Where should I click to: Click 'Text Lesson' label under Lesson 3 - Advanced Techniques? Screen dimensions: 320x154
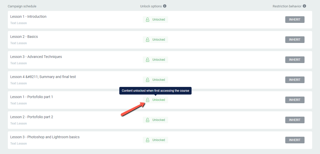tap(19, 63)
